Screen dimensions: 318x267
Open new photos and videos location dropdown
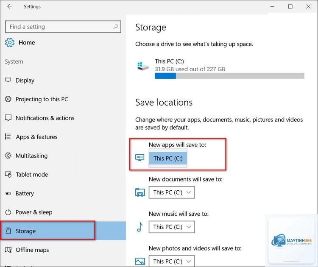click(172, 261)
